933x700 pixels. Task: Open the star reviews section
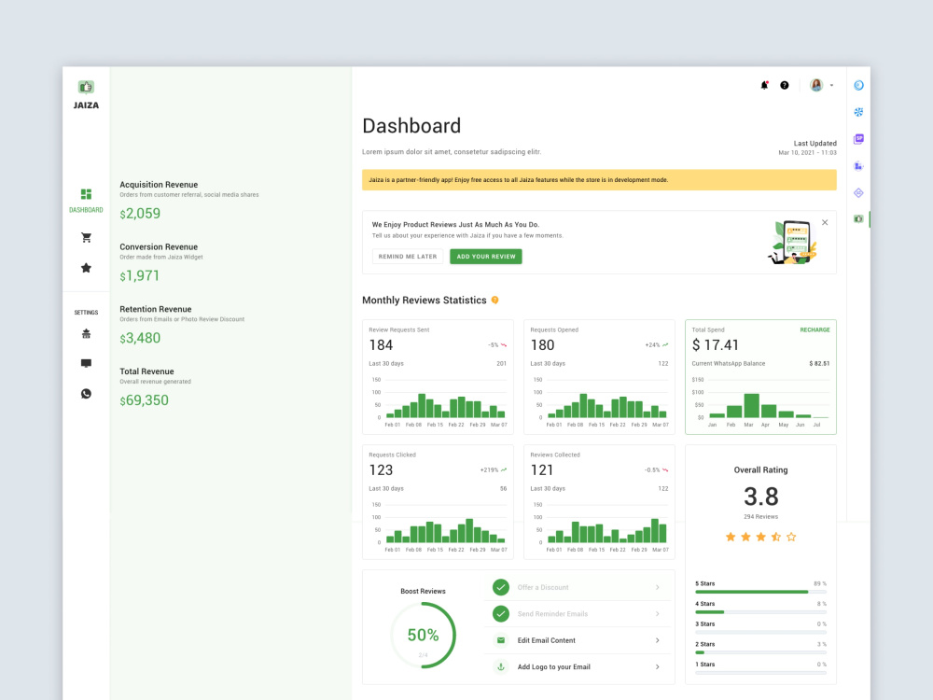pos(86,268)
